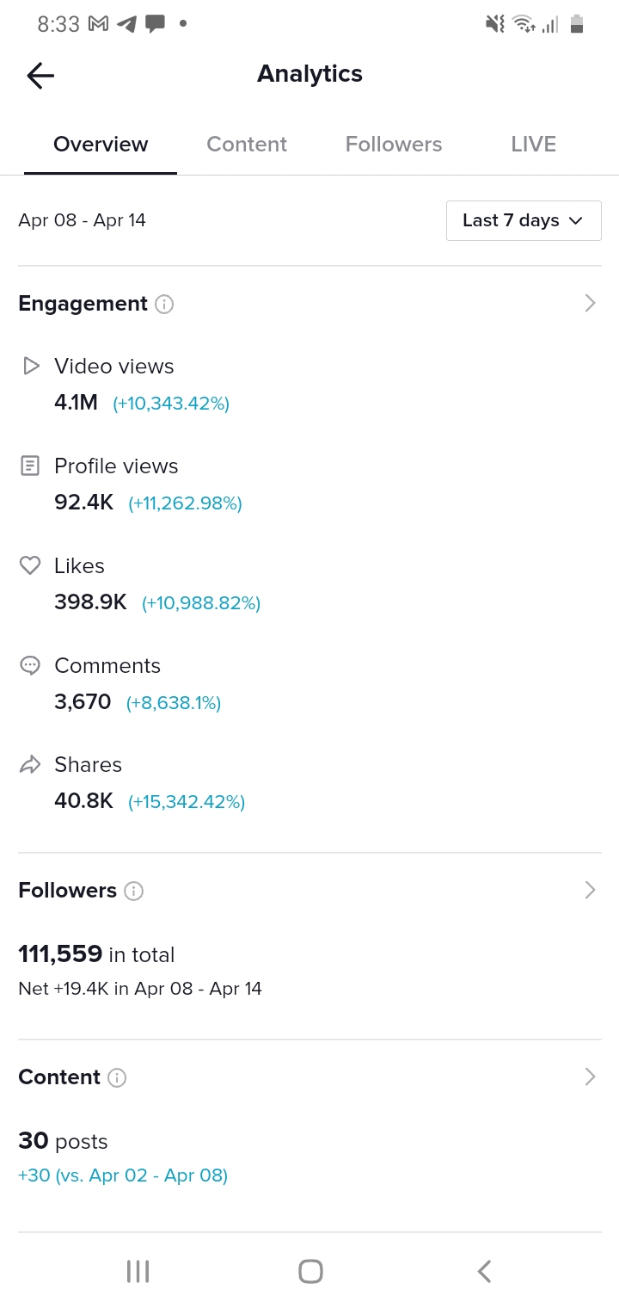Tap the Comments speech bubble icon
Viewport: 619px width, 1308px height.
30,666
